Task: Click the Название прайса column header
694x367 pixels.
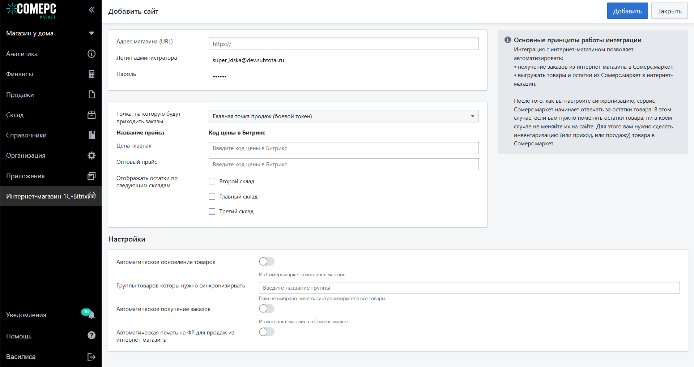Action: point(140,133)
